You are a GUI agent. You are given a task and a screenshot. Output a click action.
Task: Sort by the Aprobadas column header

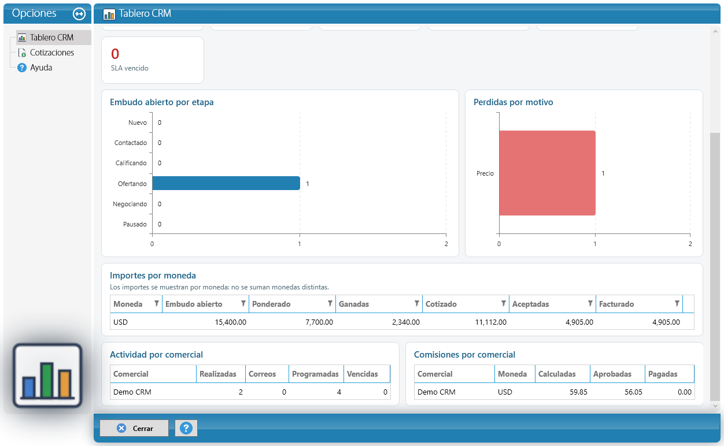618,374
